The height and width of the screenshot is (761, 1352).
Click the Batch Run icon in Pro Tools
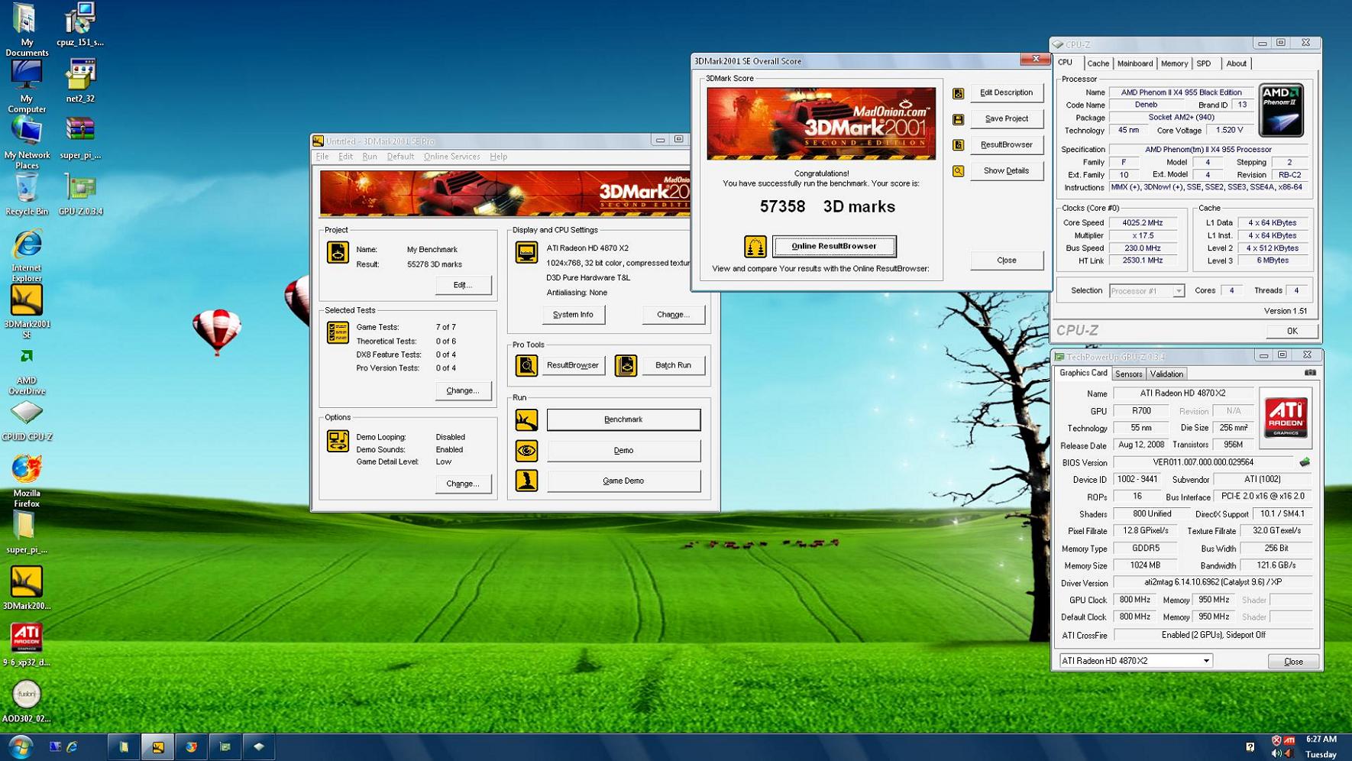coord(626,365)
